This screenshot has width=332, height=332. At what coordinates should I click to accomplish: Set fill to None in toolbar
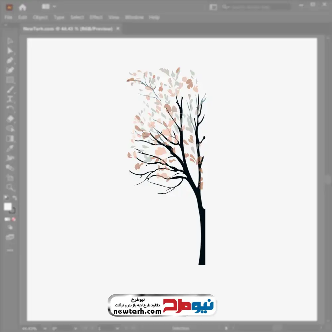pyautogui.click(x=14, y=219)
